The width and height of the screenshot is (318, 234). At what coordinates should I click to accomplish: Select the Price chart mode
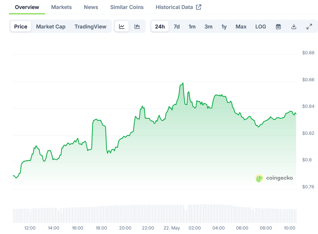(21, 27)
